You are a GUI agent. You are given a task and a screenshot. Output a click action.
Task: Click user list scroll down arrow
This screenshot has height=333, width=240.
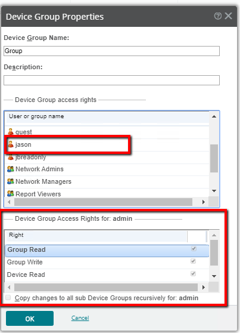point(214,191)
